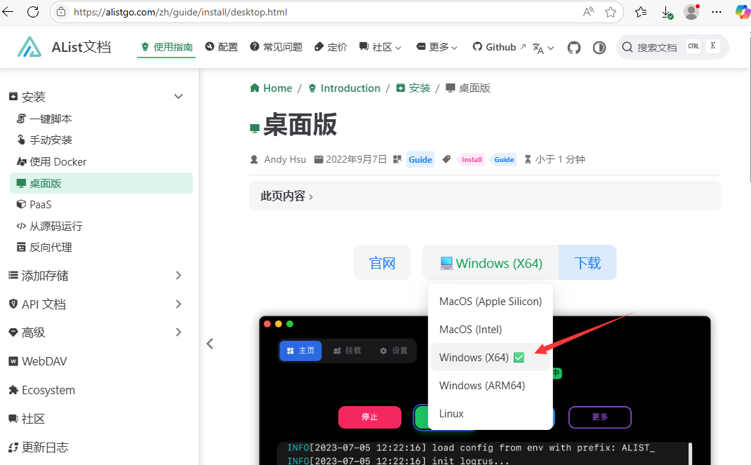Viewport: 751px width, 465px height.
Task: Click the date 2022年9月7日
Action: click(357, 159)
